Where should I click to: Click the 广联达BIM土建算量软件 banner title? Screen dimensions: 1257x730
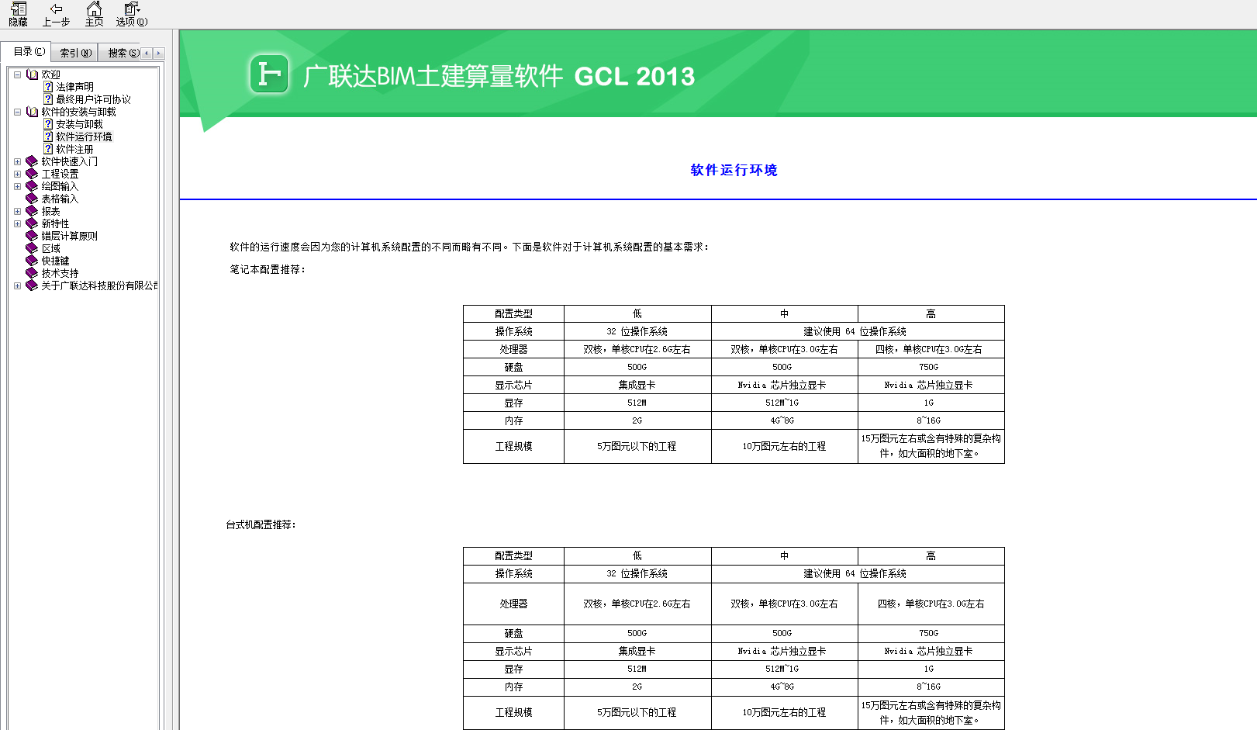(433, 76)
